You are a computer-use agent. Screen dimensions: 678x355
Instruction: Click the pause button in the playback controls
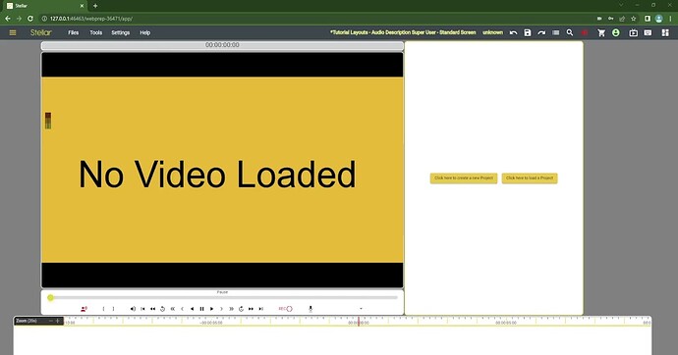(202, 309)
